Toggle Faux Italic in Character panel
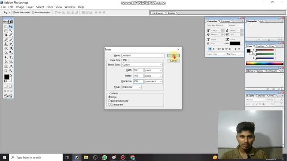Screen dimensions: 287x161 coord(213,49)
